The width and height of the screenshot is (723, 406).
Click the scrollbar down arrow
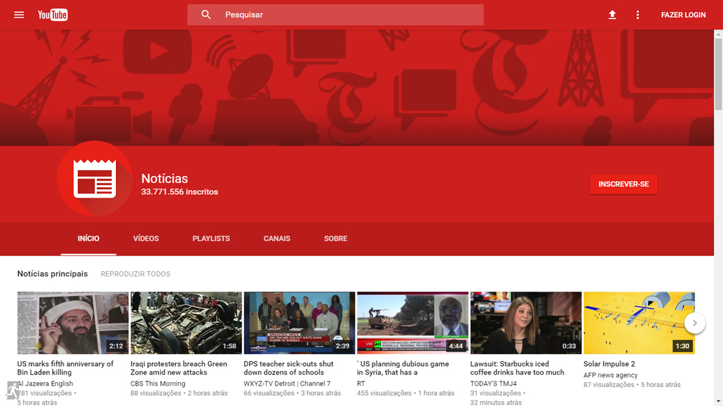click(x=718, y=402)
